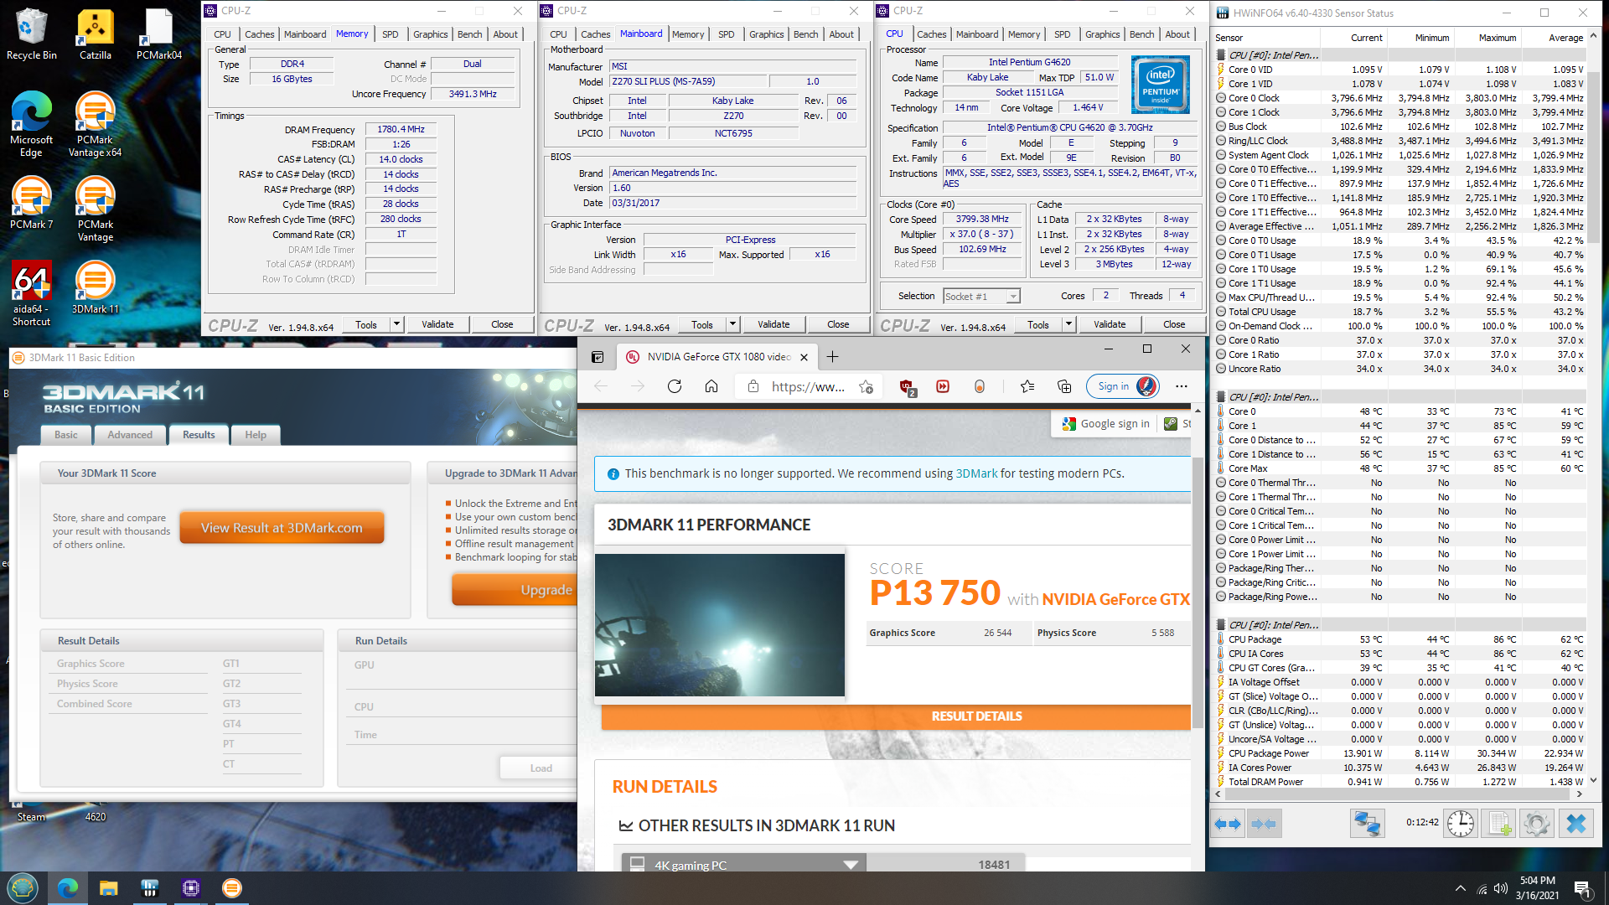Close HWiNFO sensors with blue X icon
This screenshot has height=905, width=1609.
tap(1575, 824)
